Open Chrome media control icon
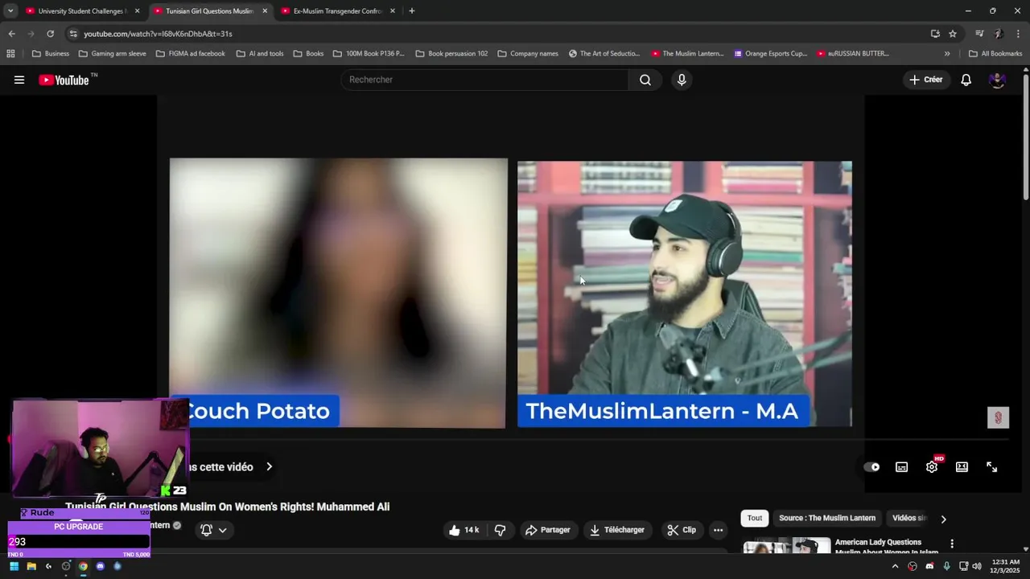 click(979, 34)
